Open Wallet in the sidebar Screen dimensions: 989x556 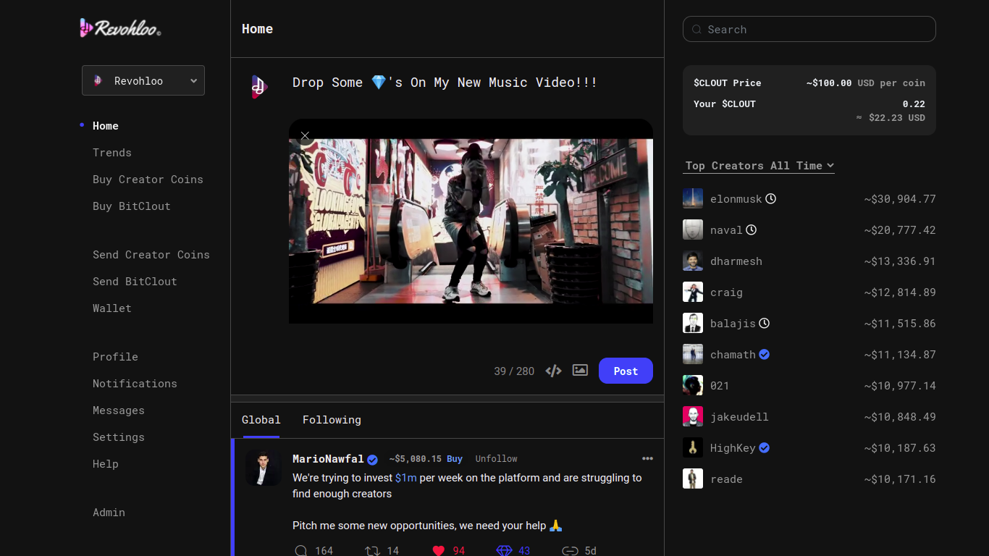[112, 308]
